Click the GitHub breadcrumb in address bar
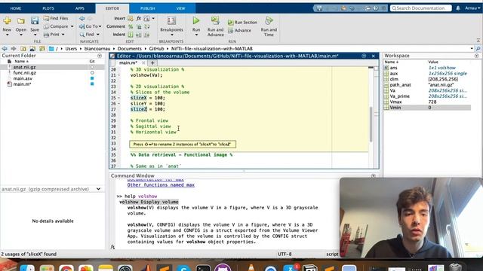This screenshot has height=271, width=483. coord(156,48)
